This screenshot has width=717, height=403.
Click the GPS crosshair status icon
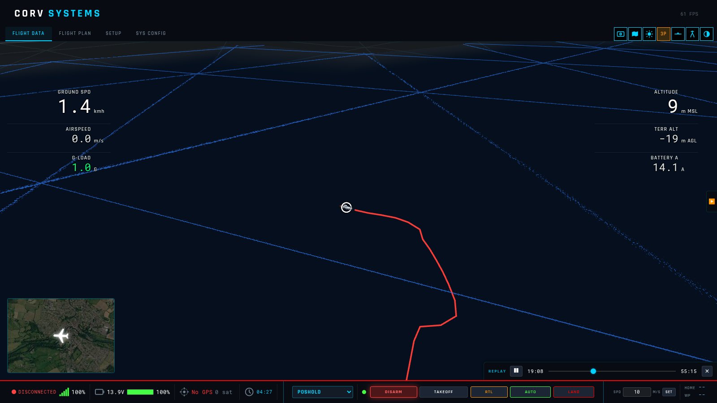[184, 392]
